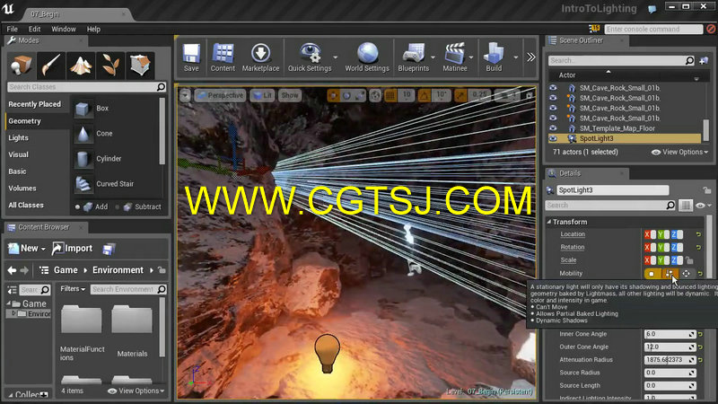Click Environment in the breadcrumb path
Viewport: 718px width, 404px height.
click(x=118, y=270)
